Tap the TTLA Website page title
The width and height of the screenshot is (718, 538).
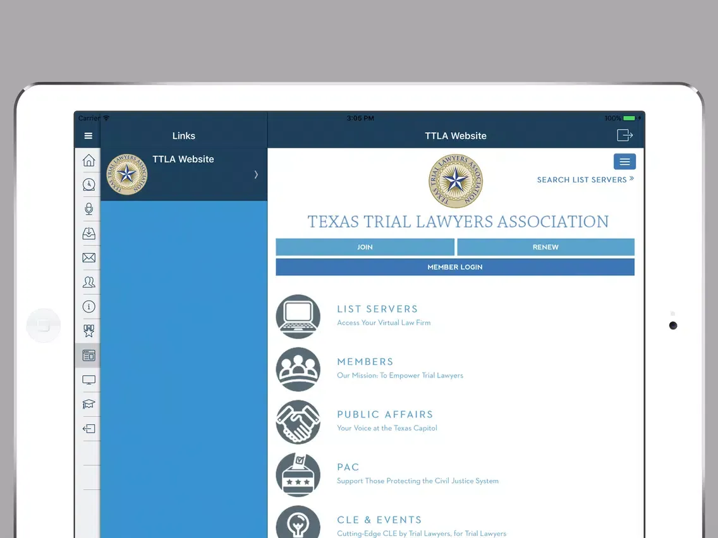point(456,136)
